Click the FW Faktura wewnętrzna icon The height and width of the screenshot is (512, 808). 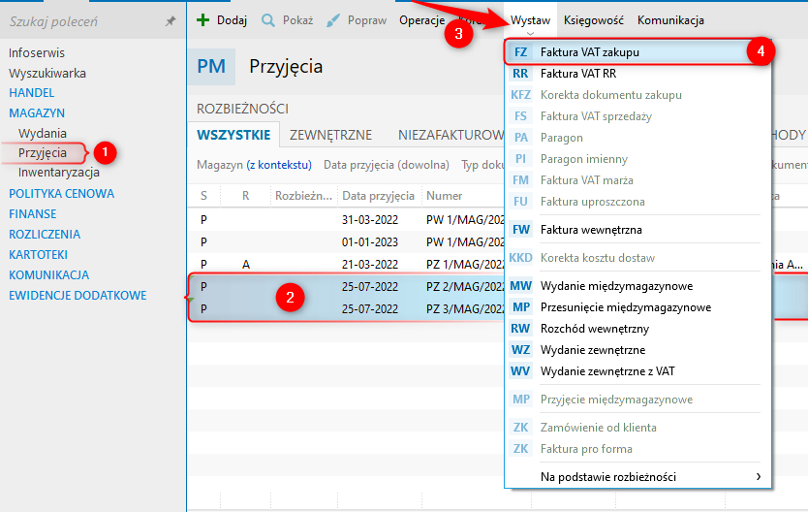(x=520, y=230)
